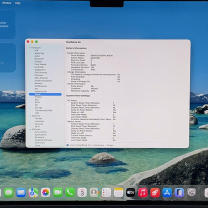The image size is (208, 208).
Task: Launch FaceTime from the dock
Action: (x=57, y=192)
